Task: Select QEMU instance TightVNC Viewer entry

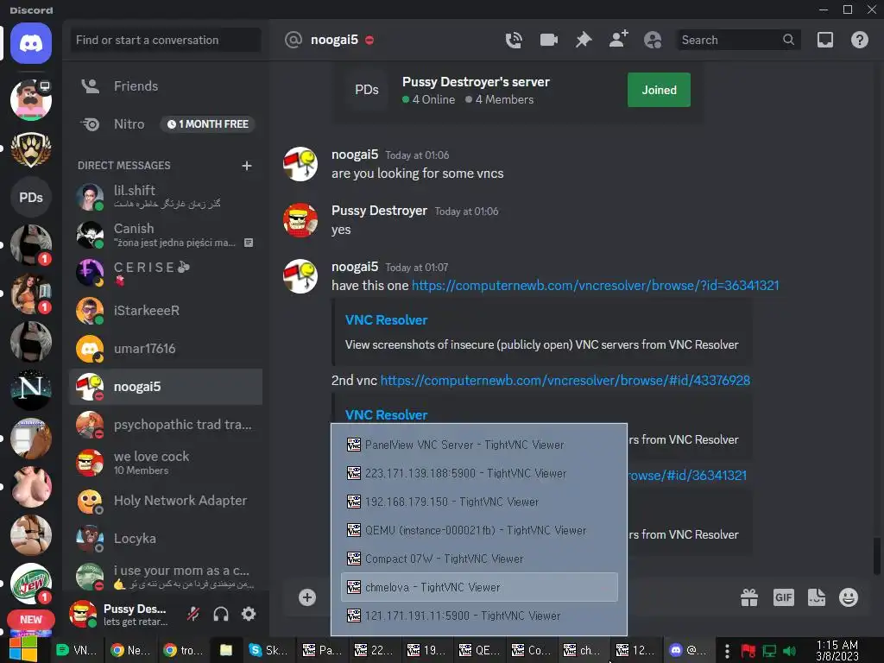Action: coord(479,531)
